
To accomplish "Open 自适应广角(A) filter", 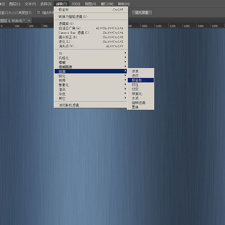I will click(91, 28).
